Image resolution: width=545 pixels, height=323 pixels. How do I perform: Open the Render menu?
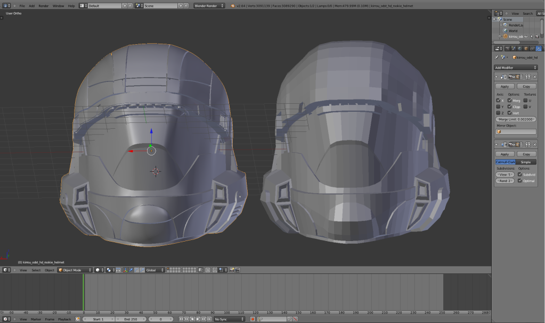(43, 6)
